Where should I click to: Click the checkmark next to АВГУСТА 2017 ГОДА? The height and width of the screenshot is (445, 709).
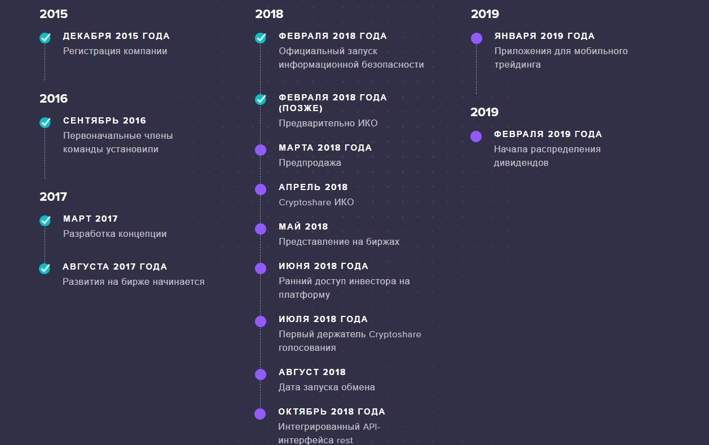coord(45,268)
